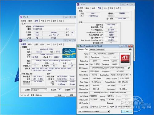The height and width of the screenshot is (115, 154).
Task: Open the 内存 tab in CPU-Z mainboard window
Action: pyautogui.click(x=42, y=21)
